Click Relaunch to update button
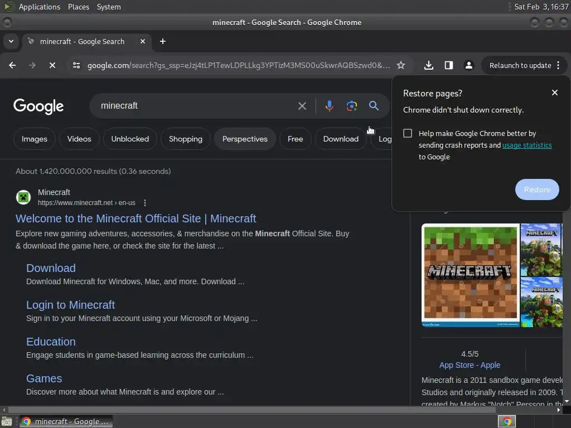This screenshot has height=428, width=571. point(520,66)
